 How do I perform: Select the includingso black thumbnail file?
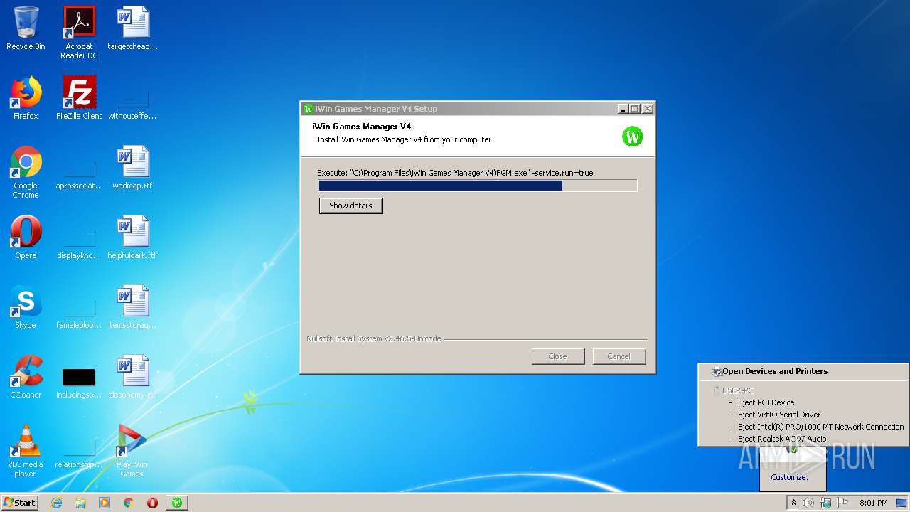(79, 383)
